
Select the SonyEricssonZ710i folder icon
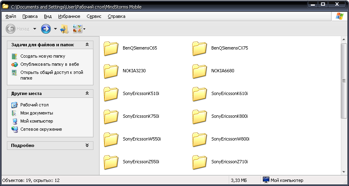pos(199,162)
